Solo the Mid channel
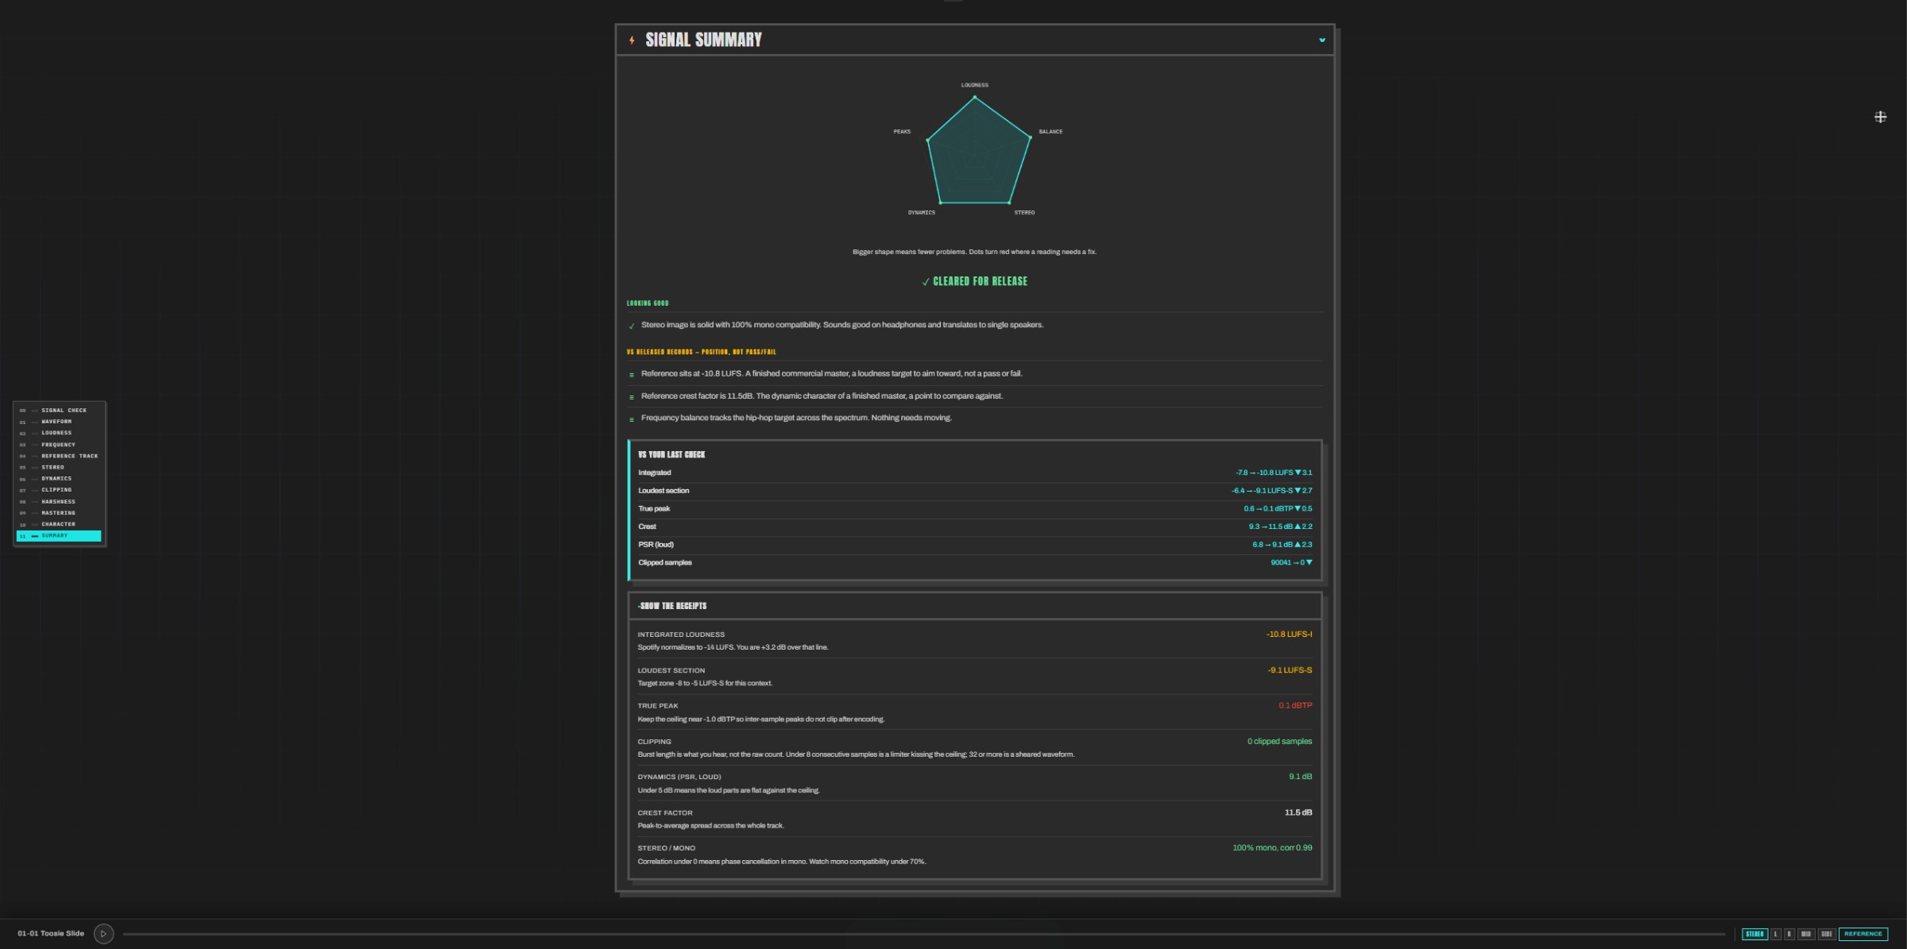Screen dimensions: 1907x949 click(1806, 934)
